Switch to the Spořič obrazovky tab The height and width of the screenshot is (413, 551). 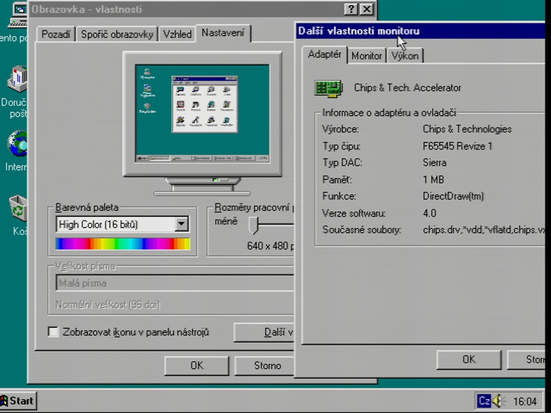[x=117, y=34]
